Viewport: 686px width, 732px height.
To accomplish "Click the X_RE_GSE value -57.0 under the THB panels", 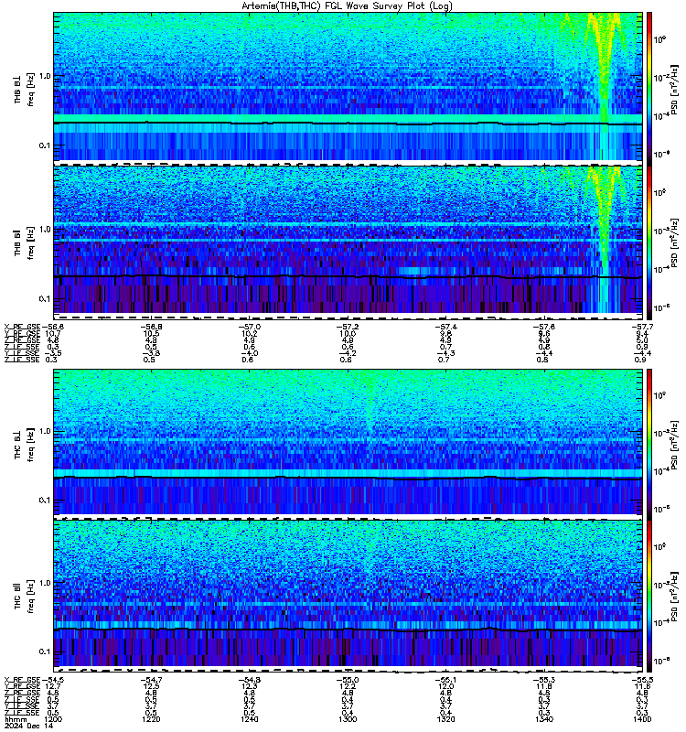I will [249, 328].
